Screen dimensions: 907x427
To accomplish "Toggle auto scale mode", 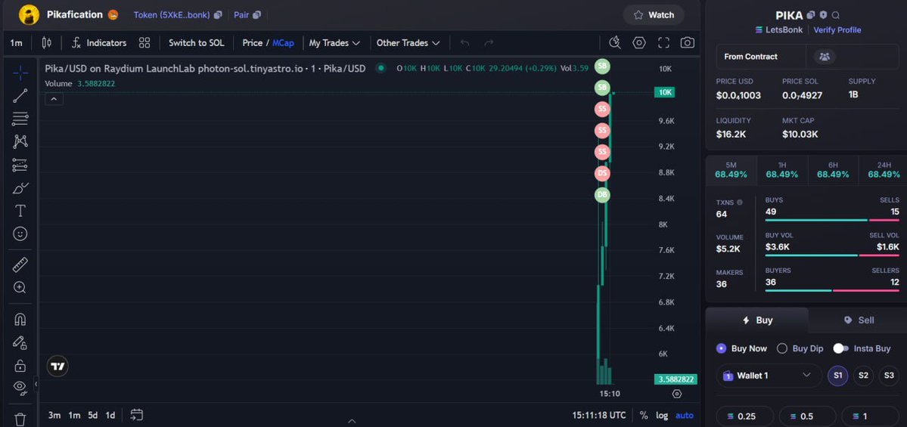I will 685,415.
